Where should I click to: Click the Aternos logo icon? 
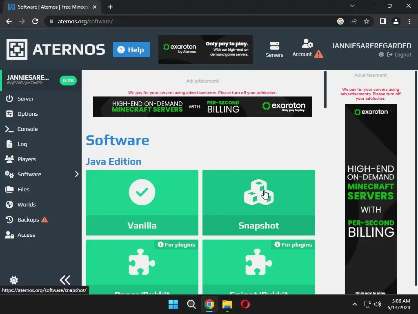17,49
